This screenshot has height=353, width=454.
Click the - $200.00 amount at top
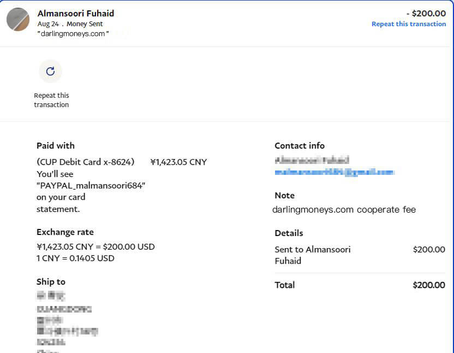pyautogui.click(x=426, y=13)
